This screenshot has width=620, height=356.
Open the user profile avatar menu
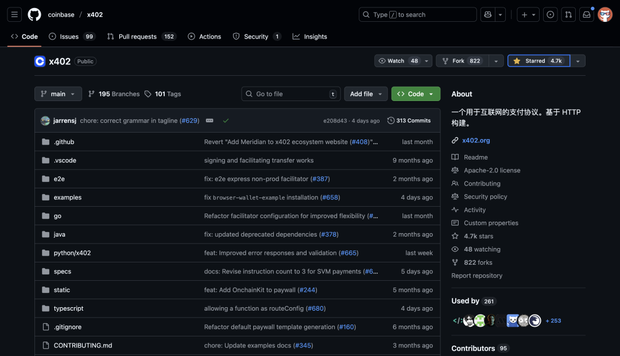(605, 14)
